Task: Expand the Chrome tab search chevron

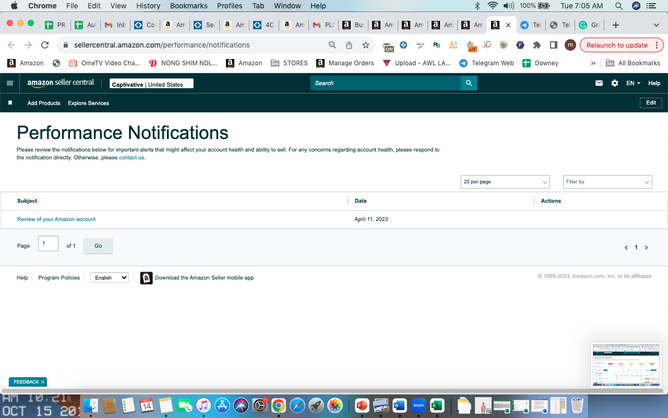Action: [657, 25]
